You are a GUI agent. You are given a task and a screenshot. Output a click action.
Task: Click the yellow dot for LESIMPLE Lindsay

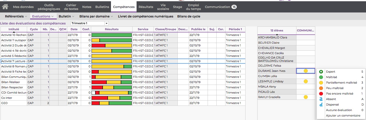click(306, 81)
